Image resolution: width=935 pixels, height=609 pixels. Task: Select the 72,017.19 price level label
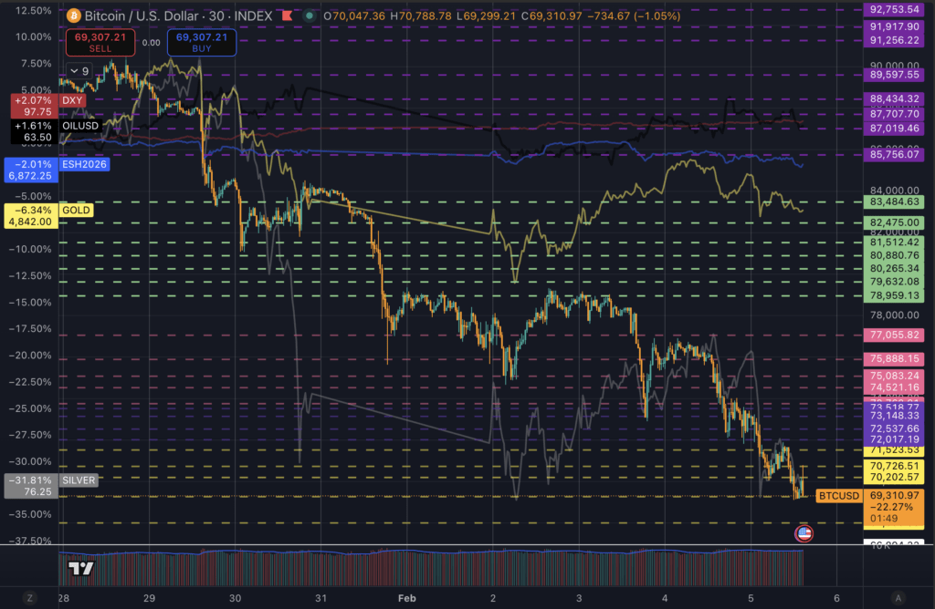click(894, 439)
